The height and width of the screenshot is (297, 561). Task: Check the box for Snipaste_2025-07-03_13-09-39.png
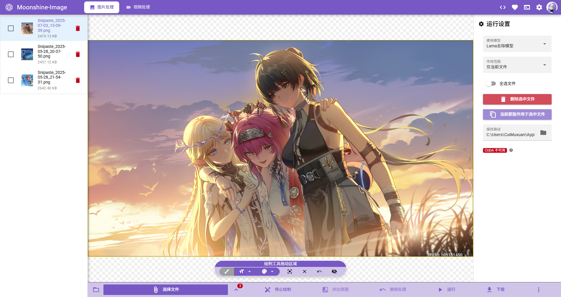pyautogui.click(x=11, y=28)
